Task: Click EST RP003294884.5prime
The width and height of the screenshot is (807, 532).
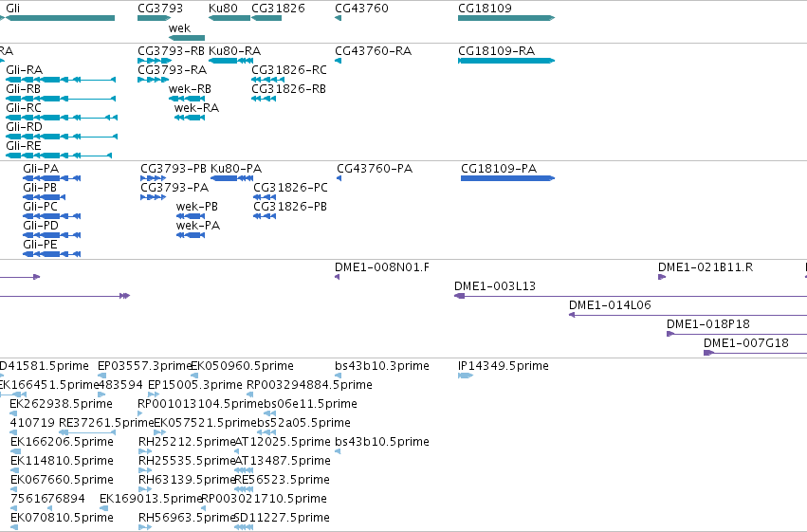Action: pyautogui.click(x=309, y=385)
